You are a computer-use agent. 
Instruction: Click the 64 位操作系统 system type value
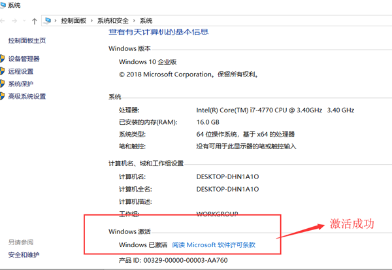coord(245,135)
